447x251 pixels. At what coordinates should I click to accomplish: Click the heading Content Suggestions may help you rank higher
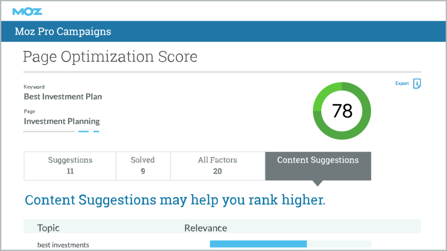[175, 200]
